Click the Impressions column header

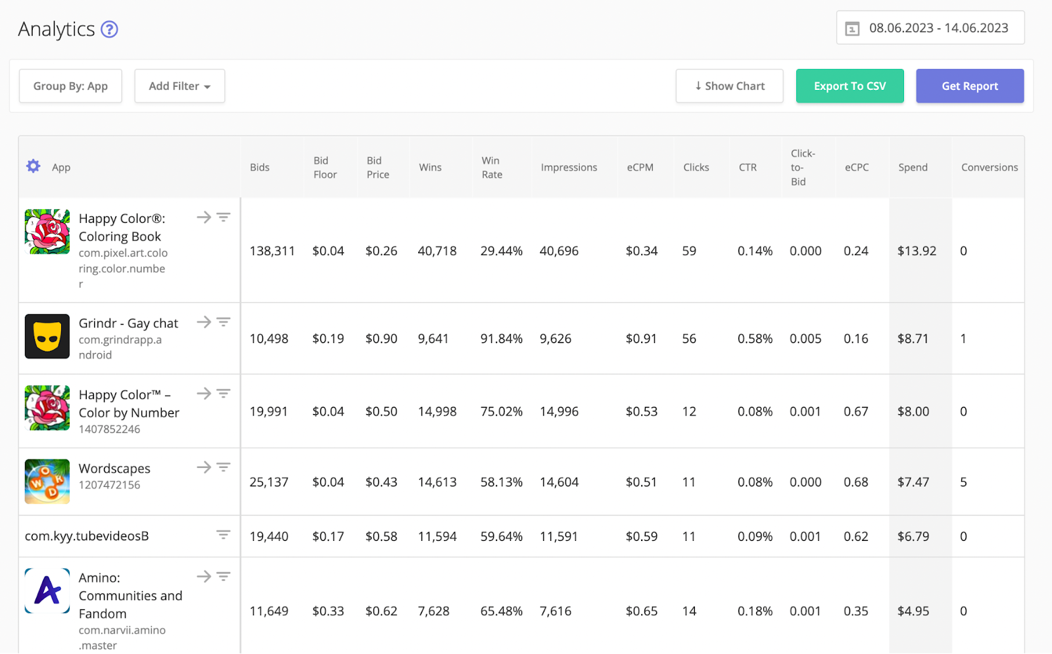[569, 167]
